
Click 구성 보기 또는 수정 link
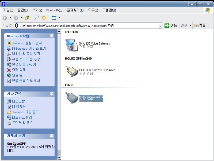point(26,59)
